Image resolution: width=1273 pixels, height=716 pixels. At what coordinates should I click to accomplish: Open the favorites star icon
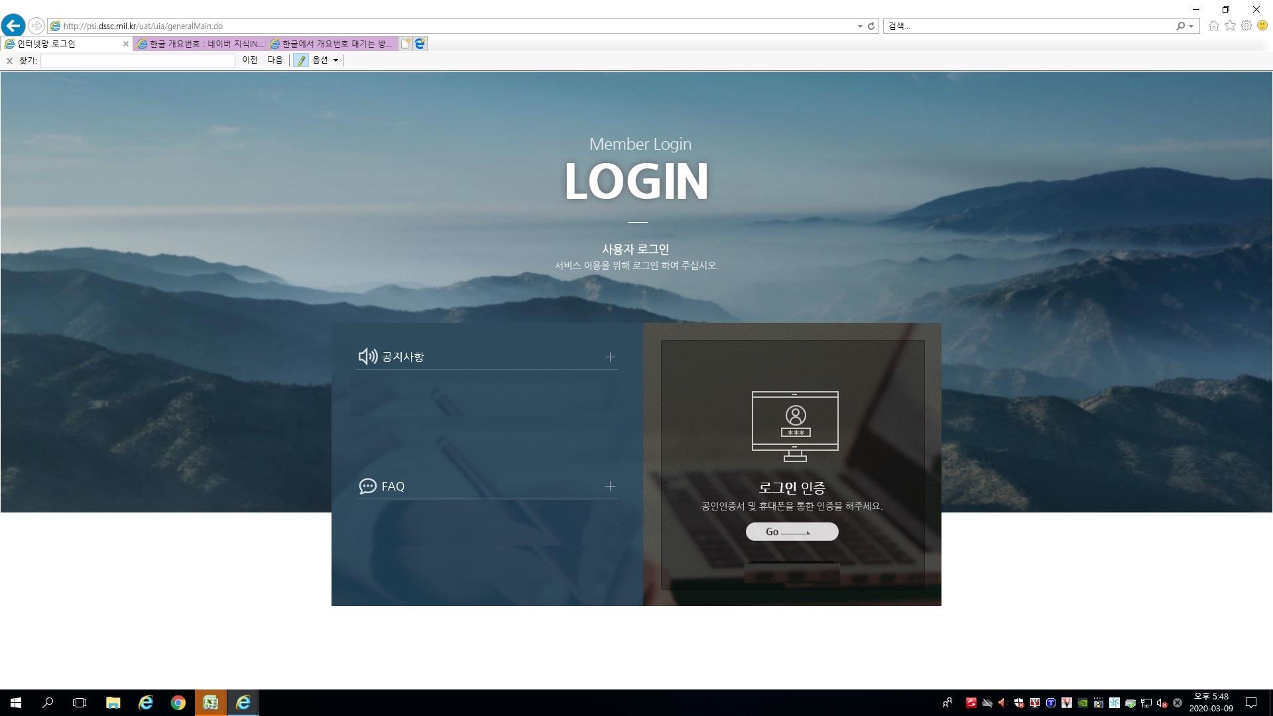tap(1230, 26)
